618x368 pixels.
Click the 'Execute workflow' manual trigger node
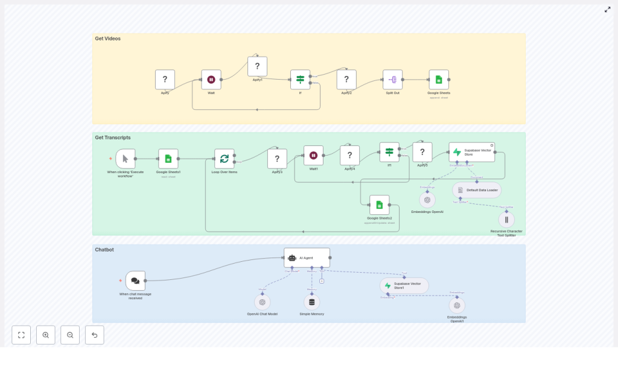pos(126,159)
